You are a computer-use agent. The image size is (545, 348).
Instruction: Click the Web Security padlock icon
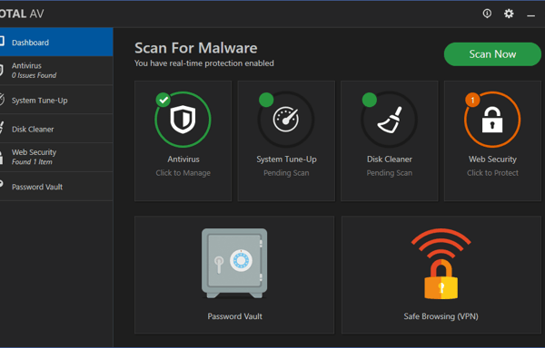(492, 120)
